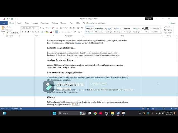Apply the Title style

pos(146,30)
